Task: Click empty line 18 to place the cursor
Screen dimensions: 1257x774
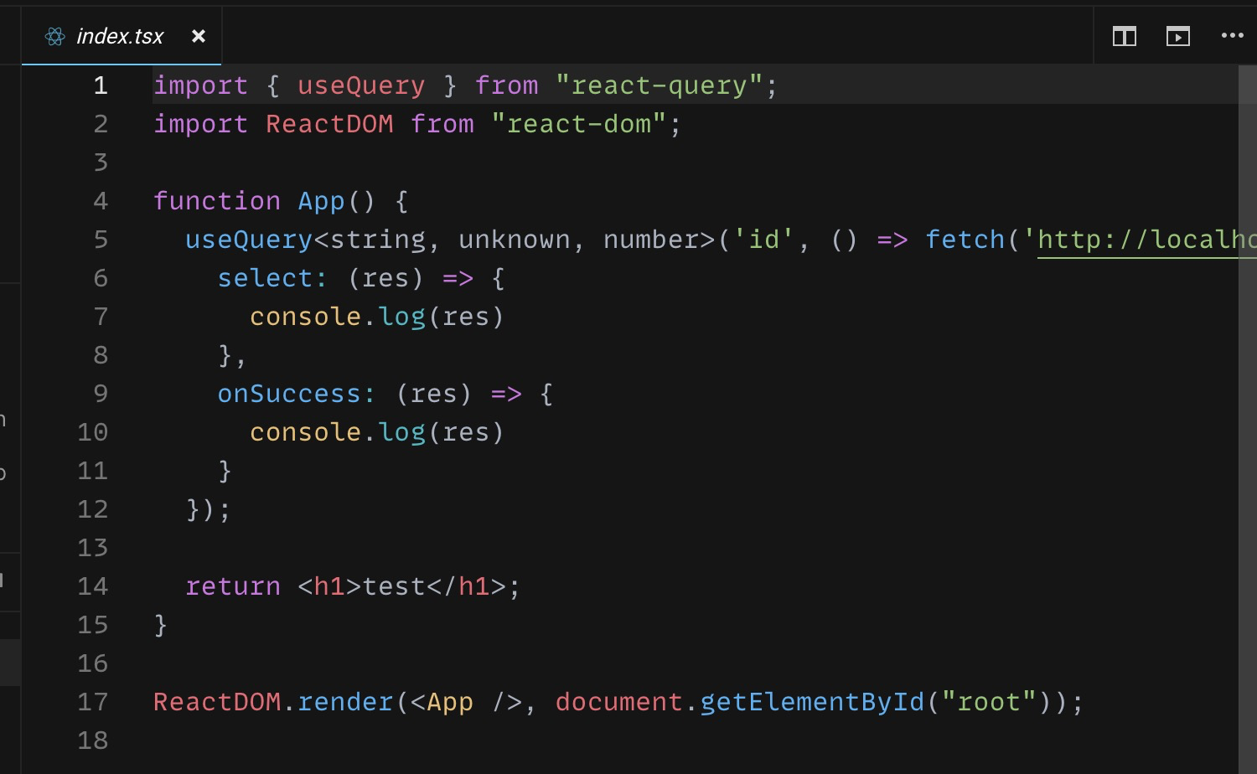Action: [251, 740]
